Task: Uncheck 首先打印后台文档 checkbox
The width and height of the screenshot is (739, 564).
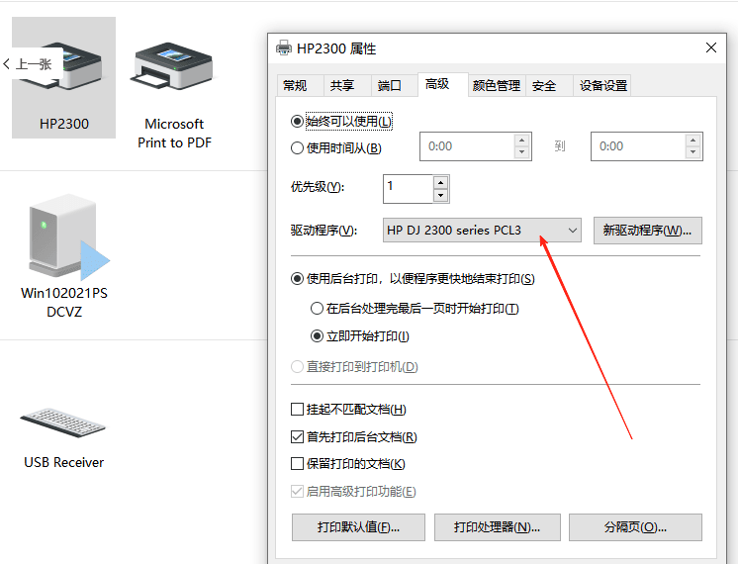Action: pos(354,437)
